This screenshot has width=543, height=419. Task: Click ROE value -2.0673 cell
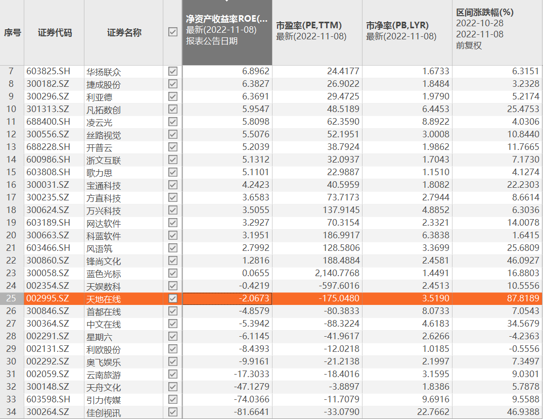point(227,298)
